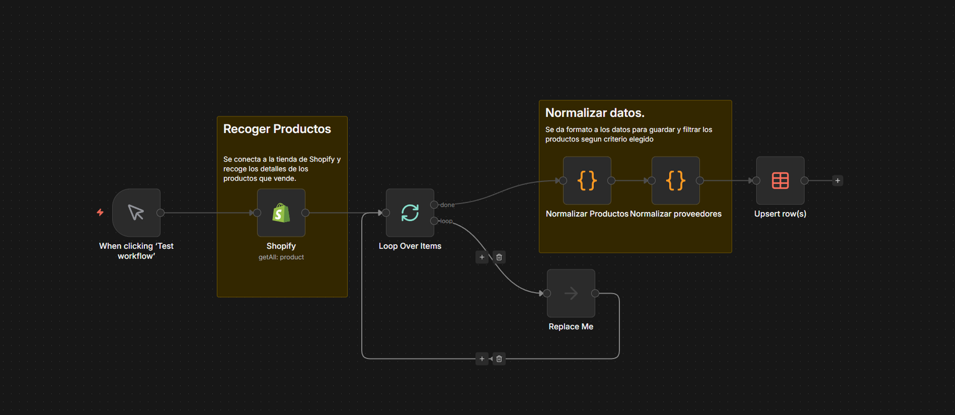Click the red lightning bolt trigger indicator
Image resolution: width=955 pixels, height=415 pixels.
(x=100, y=213)
